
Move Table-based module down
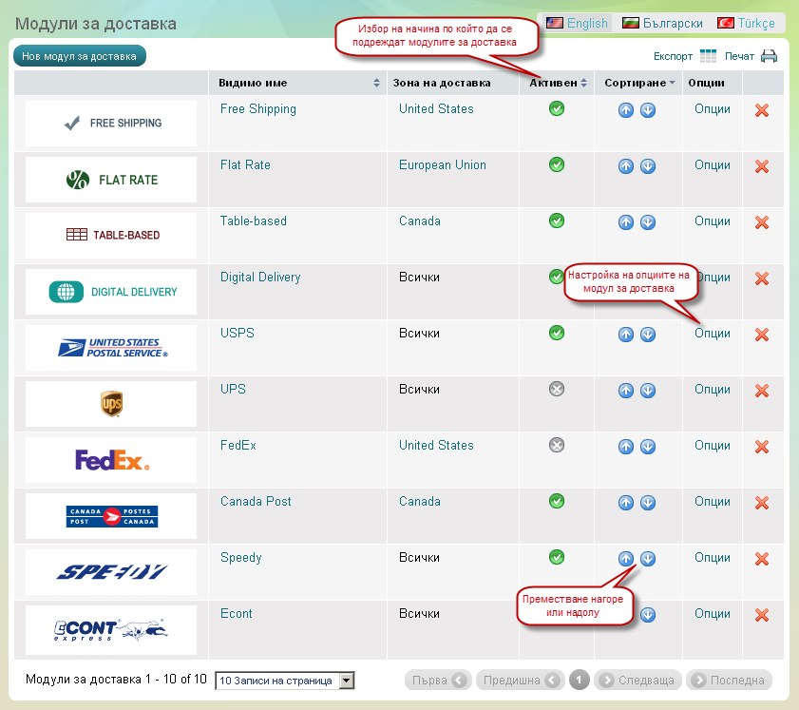coord(648,222)
